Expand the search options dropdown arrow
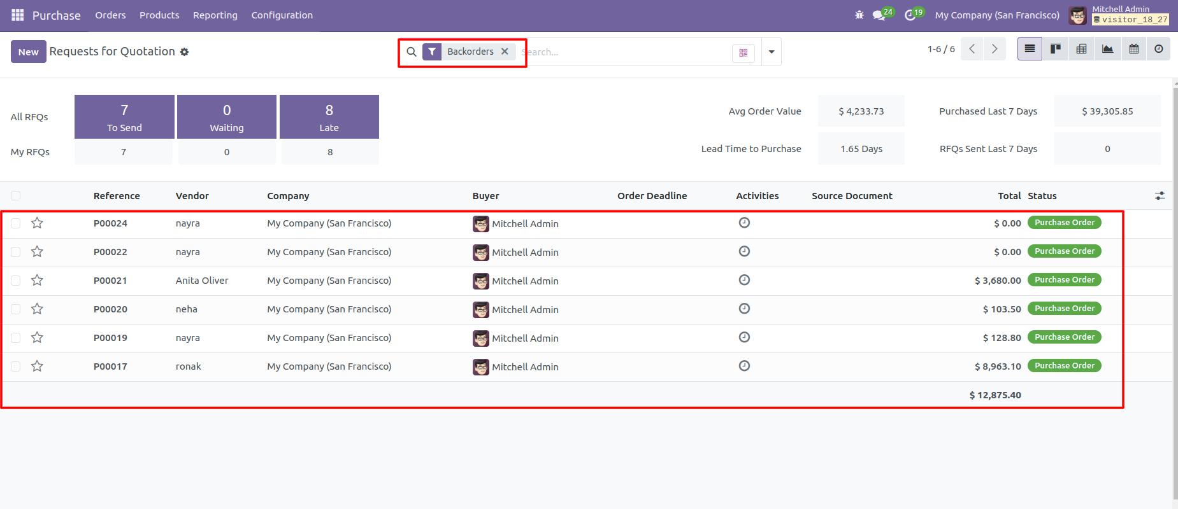Image resolution: width=1178 pixels, height=509 pixels. tap(772, 52)
